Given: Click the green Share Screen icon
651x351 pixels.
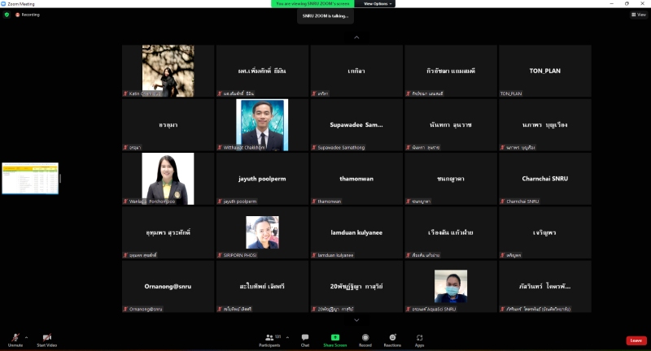Looking at the screenshot, I should pyautogui.click(x=334, y=337).
